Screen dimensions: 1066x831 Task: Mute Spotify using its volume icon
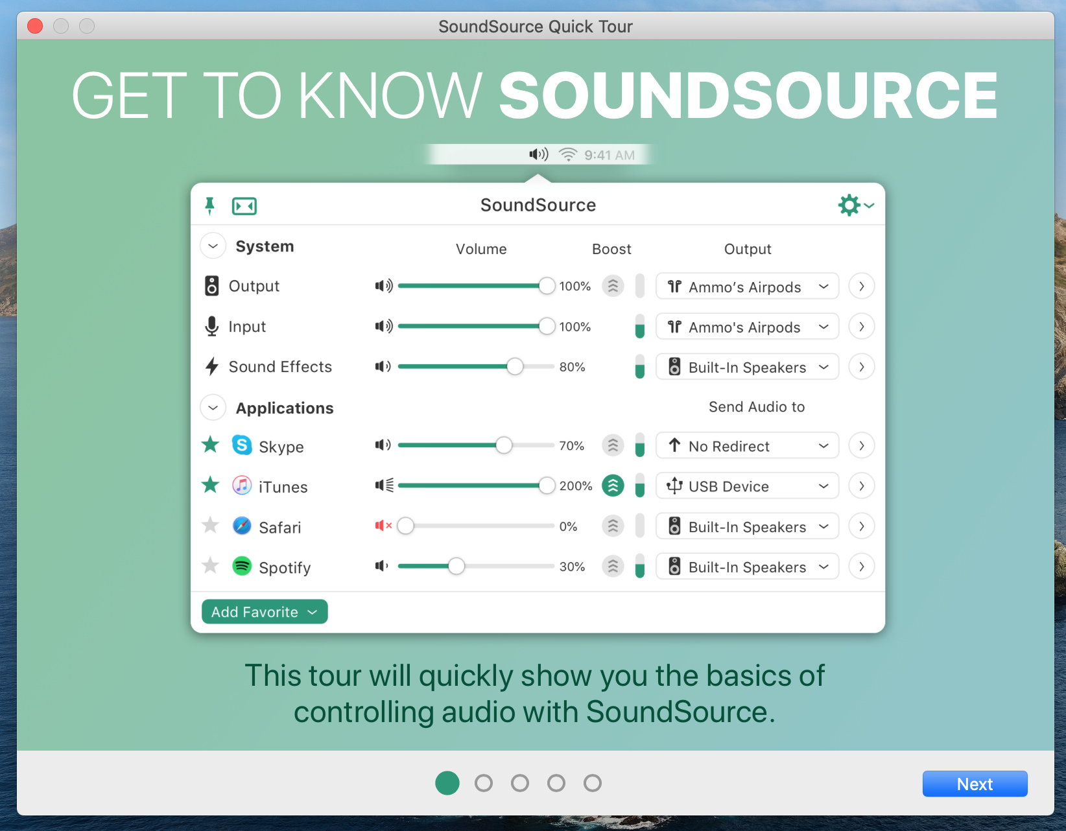coord(382,566)
